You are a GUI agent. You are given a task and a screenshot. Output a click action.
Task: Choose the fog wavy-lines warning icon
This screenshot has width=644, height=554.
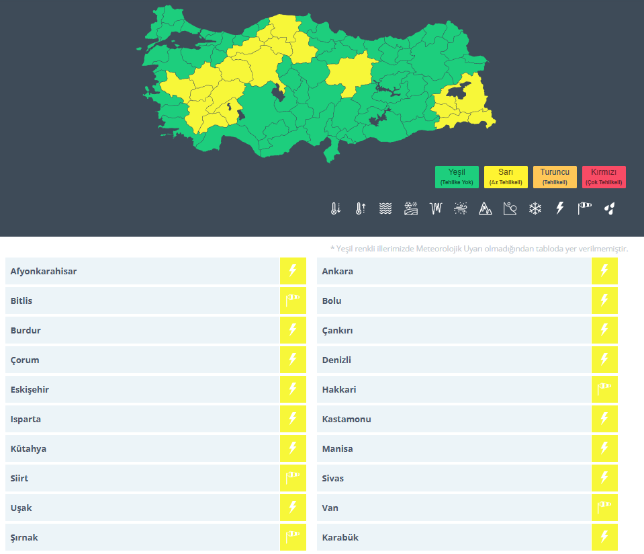coord(385,208)
